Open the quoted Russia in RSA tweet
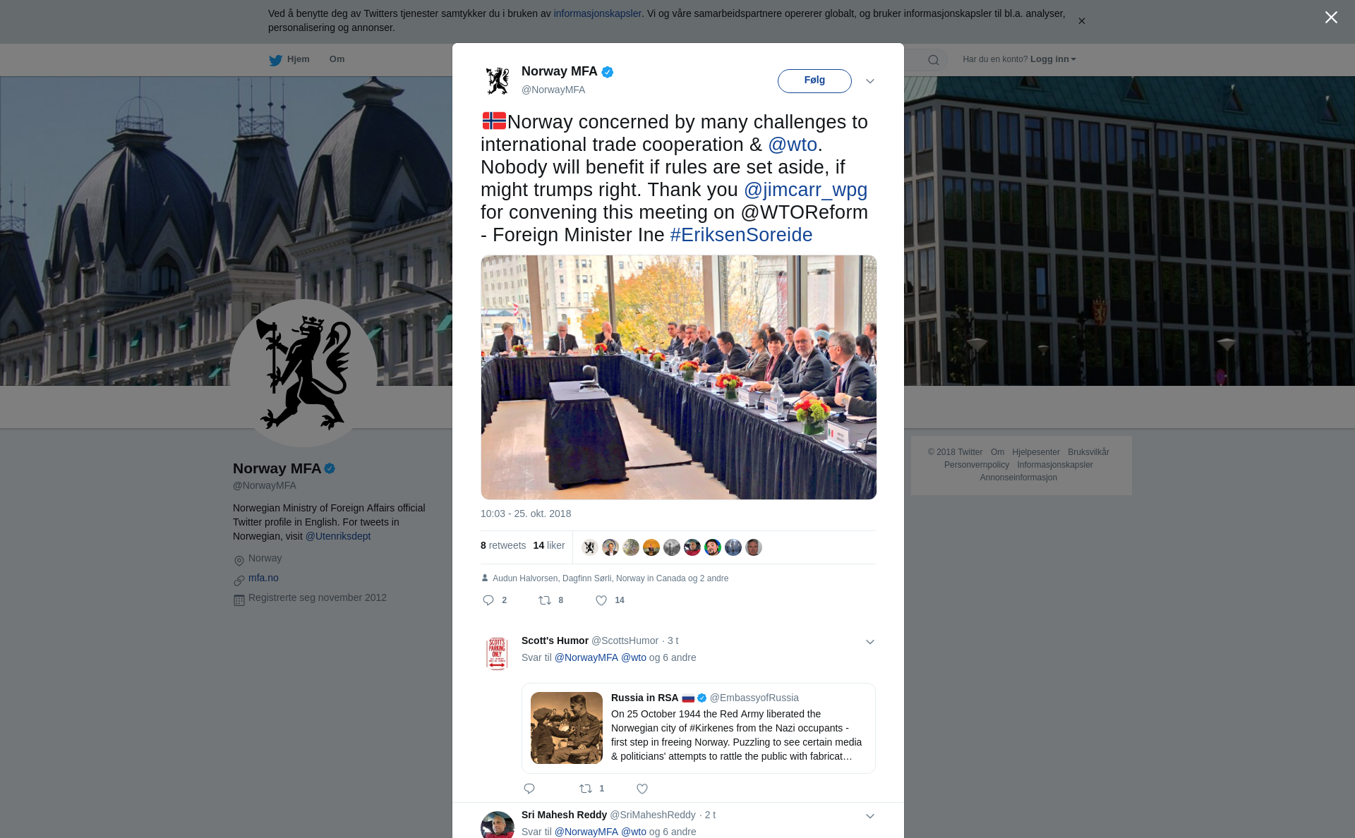This screenshot has height=838, width=1355. pyautogui.click(x=698, y=728)
